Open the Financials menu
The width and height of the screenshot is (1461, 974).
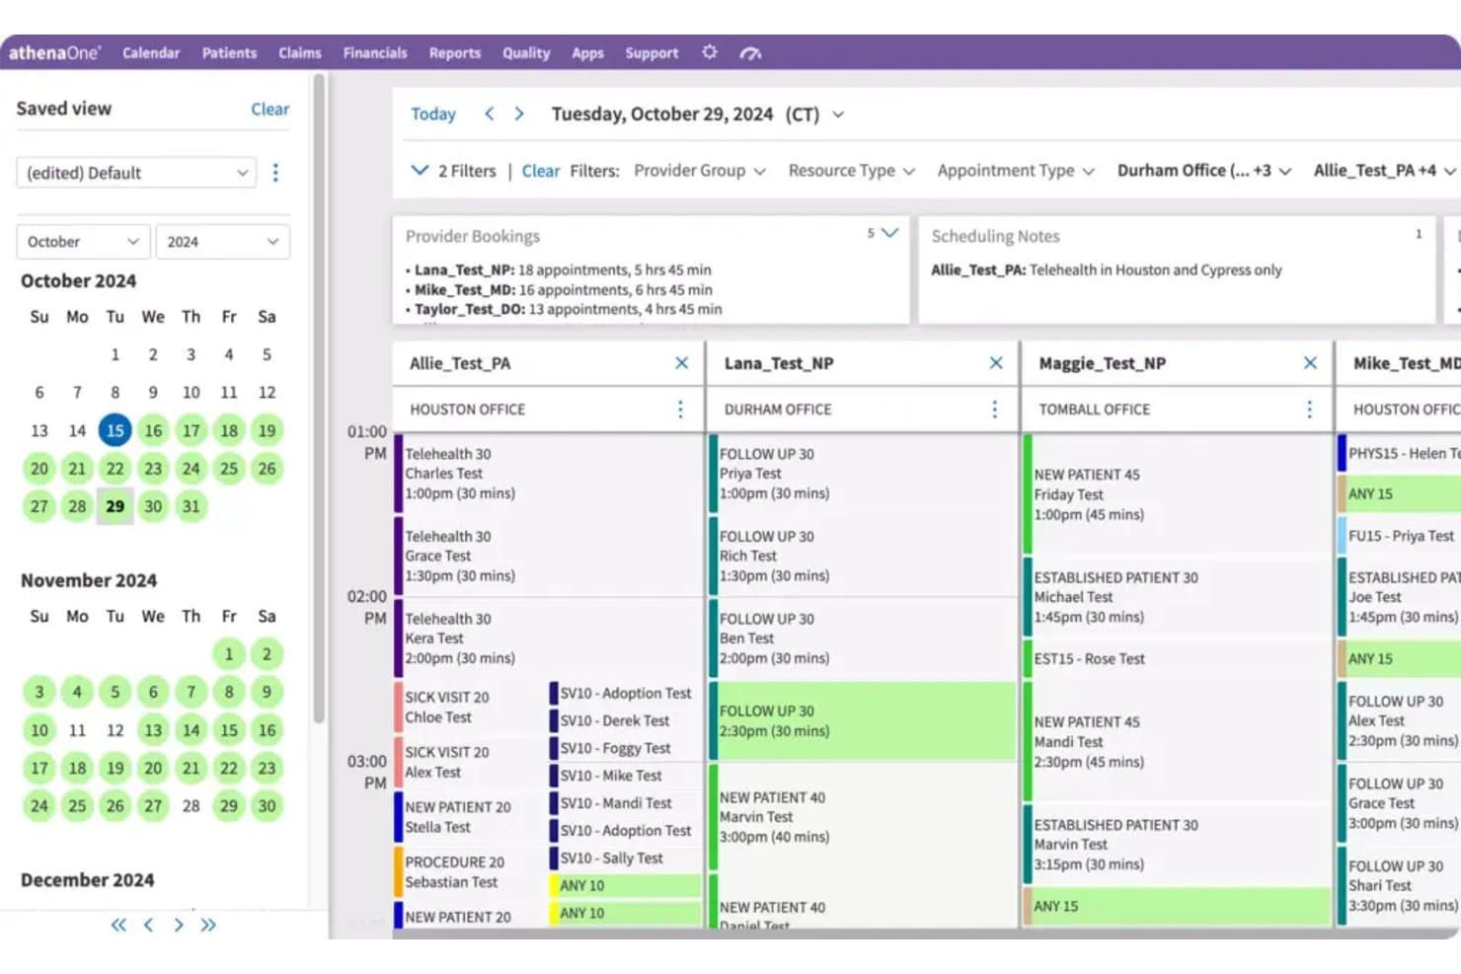click(375, 53)
